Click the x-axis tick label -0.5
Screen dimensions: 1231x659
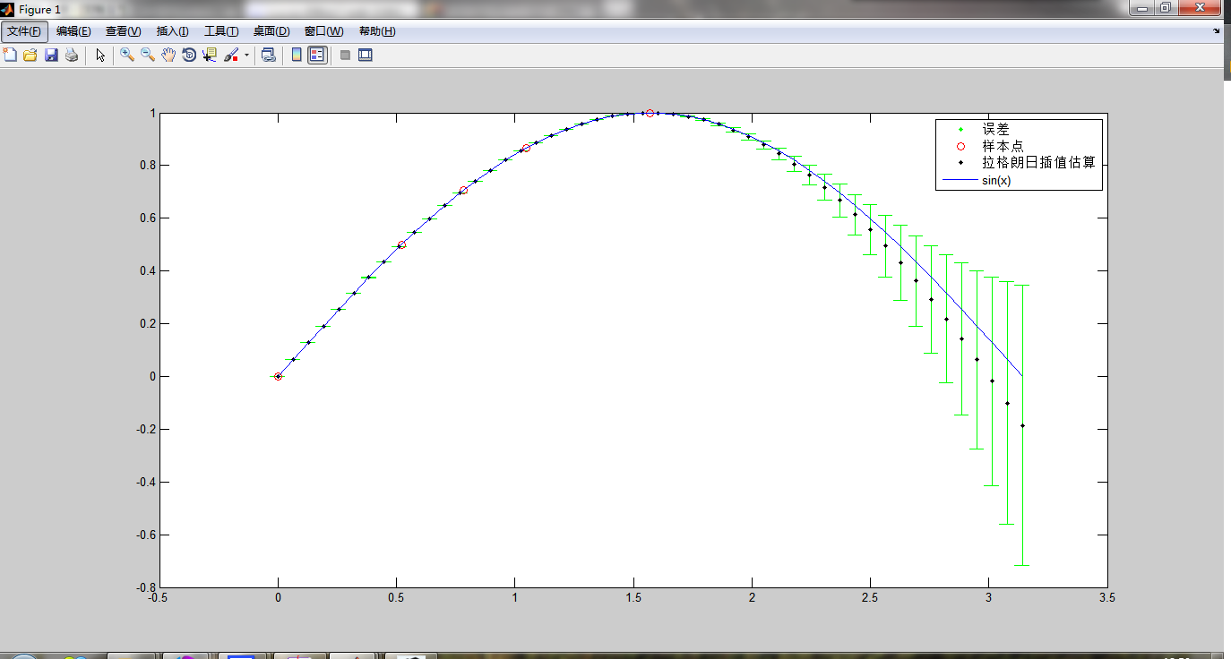[x=159, y=598]
